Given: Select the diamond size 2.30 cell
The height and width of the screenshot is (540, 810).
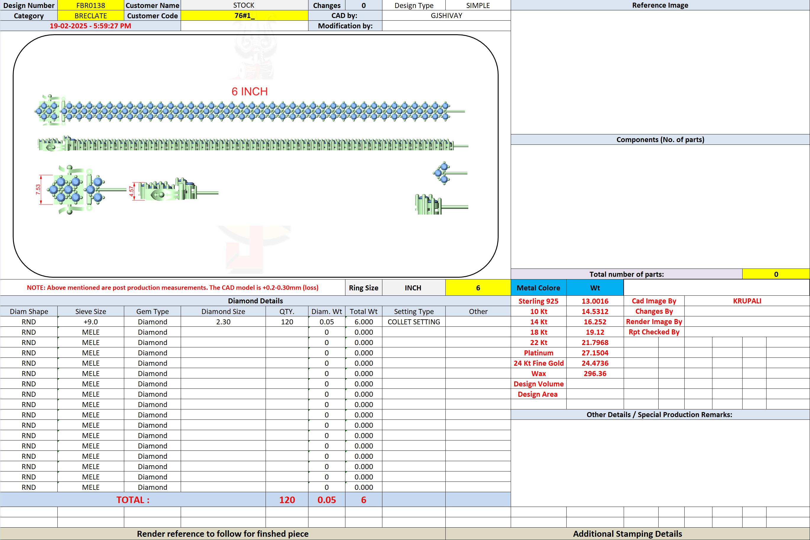Looking at the screenshot, I should [223, 322].
